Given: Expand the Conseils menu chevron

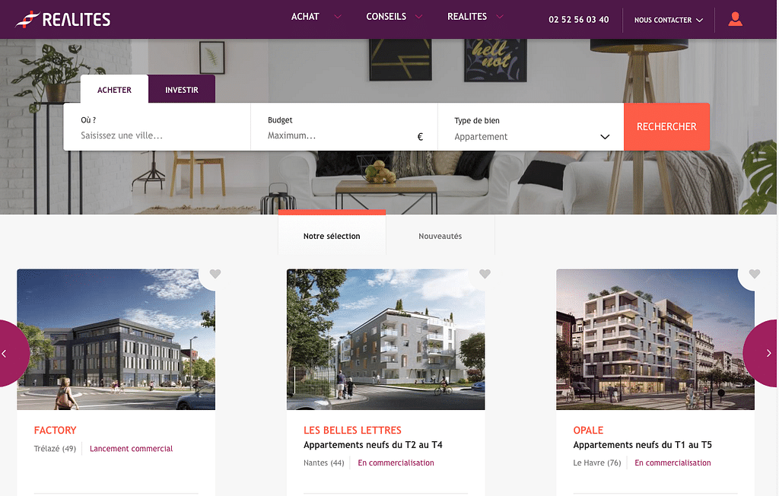Looking at the screenshot, I should (x=419, y=17).
